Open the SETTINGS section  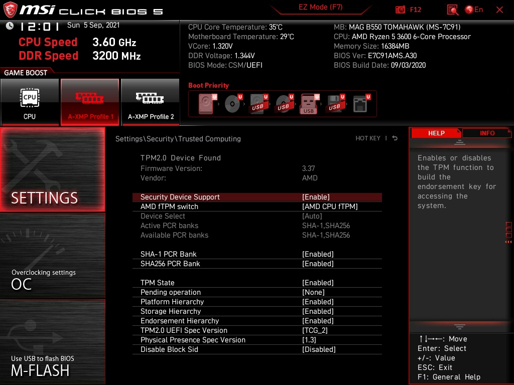pyautogui.click(x=53, y=169)
